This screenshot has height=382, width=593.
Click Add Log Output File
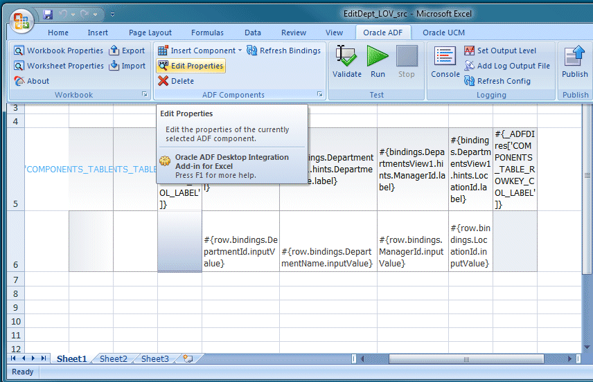[507, 66]
